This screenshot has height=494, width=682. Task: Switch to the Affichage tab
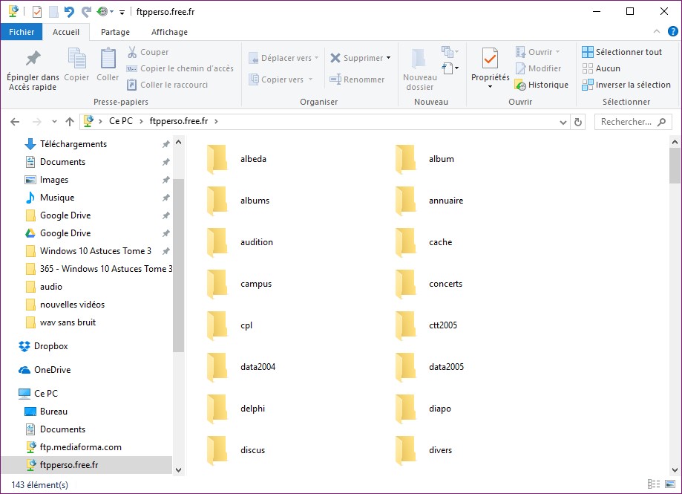(169, 32)
